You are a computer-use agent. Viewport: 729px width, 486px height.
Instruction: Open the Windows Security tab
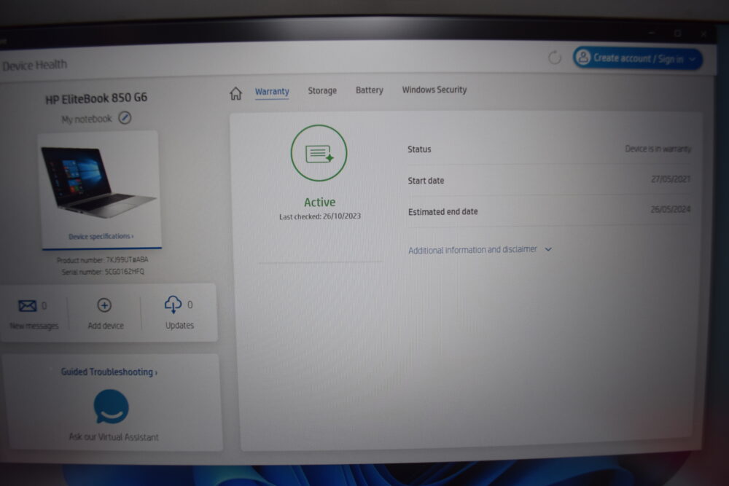(x=434, y=90)
